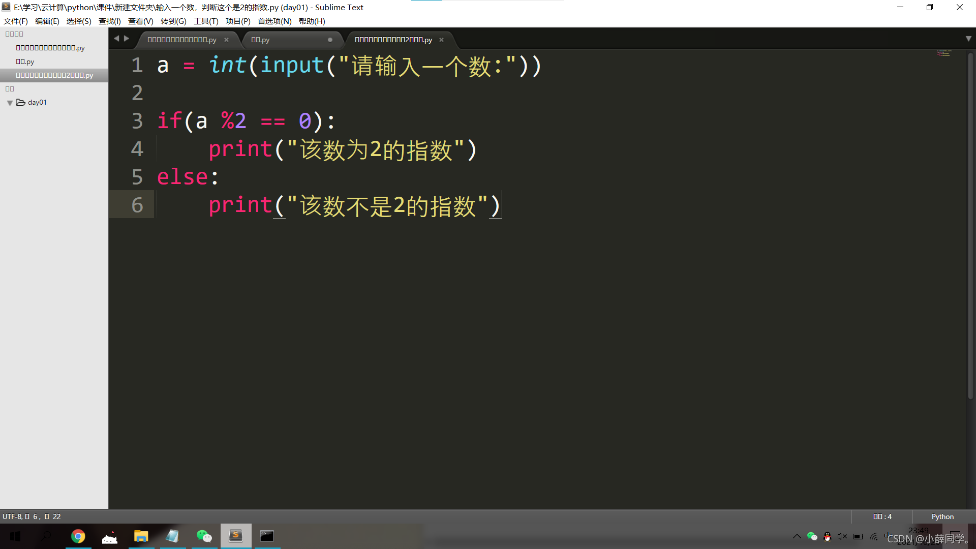Click the previous tab arrow
This screenshot has height=549, width=976.
(116, 39)
